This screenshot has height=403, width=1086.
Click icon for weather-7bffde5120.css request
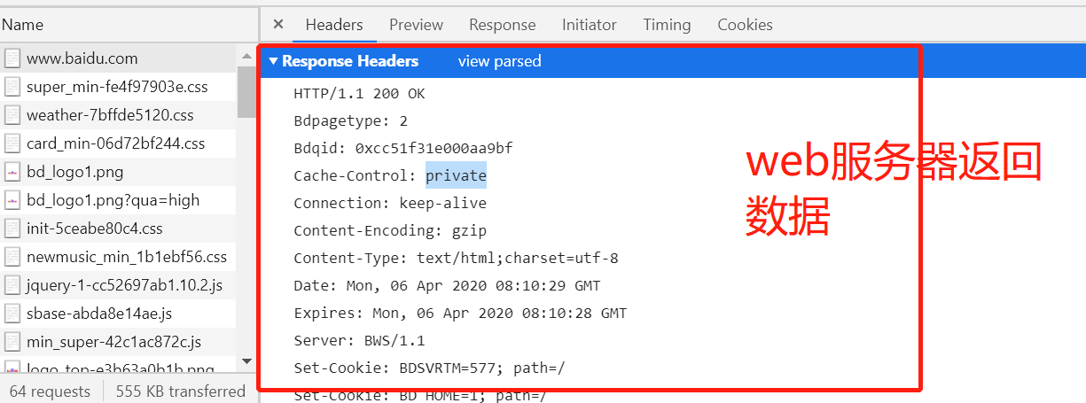point(12,115)
